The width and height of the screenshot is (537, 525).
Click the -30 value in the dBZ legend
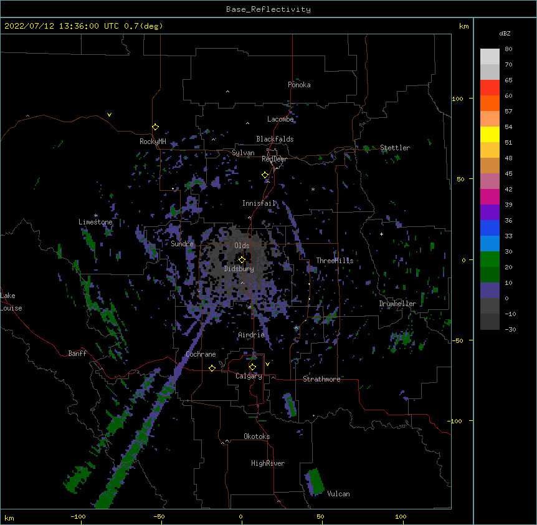point(510,330)
